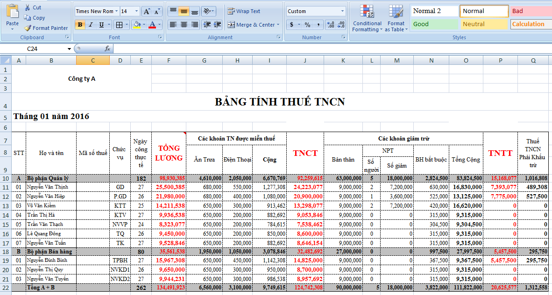Apply Percent Style number format
The image size is (552, 295).
tap(307, 25)
